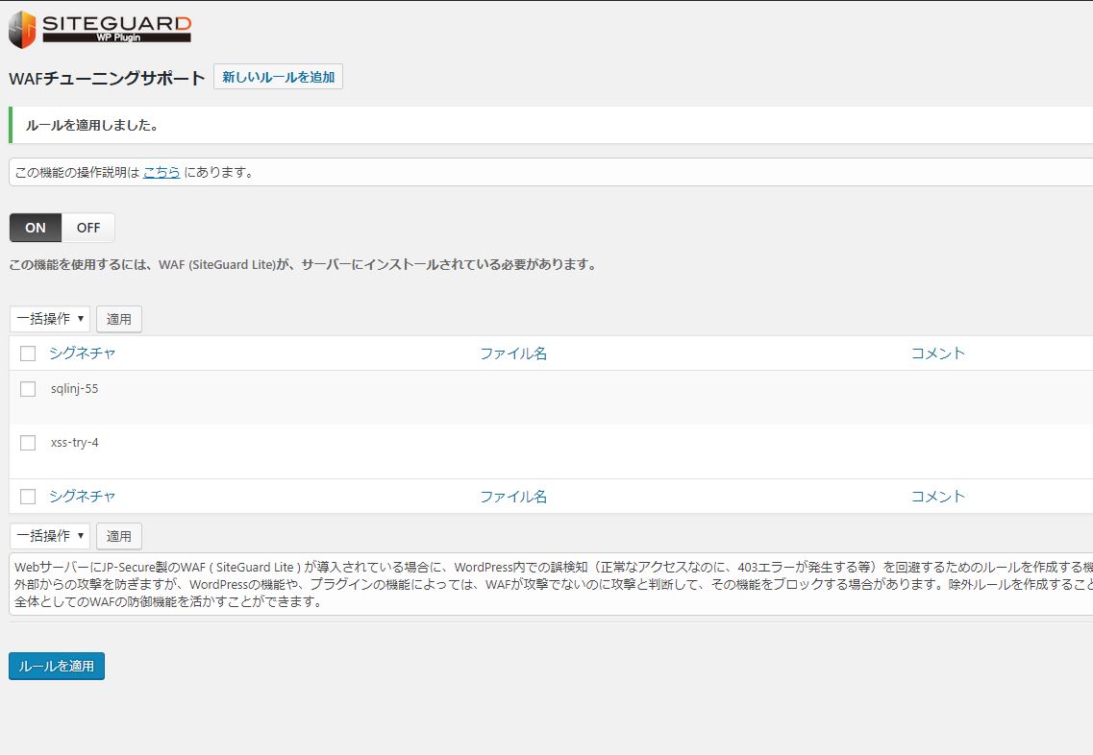Switch the feature ON toggle
The height and width of the screenshot is (755, 1093).
point(36,228)
